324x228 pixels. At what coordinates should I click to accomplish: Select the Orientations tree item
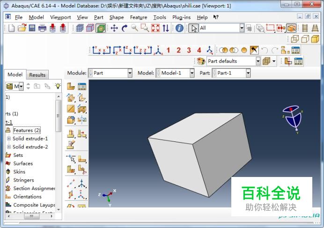pyautogui.click(x=27, y=197)
